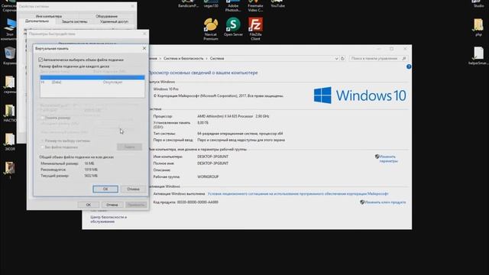Open the Изменить параметры link
The height and width of the screenshot is (275, 489).
(x=389, y=159)
